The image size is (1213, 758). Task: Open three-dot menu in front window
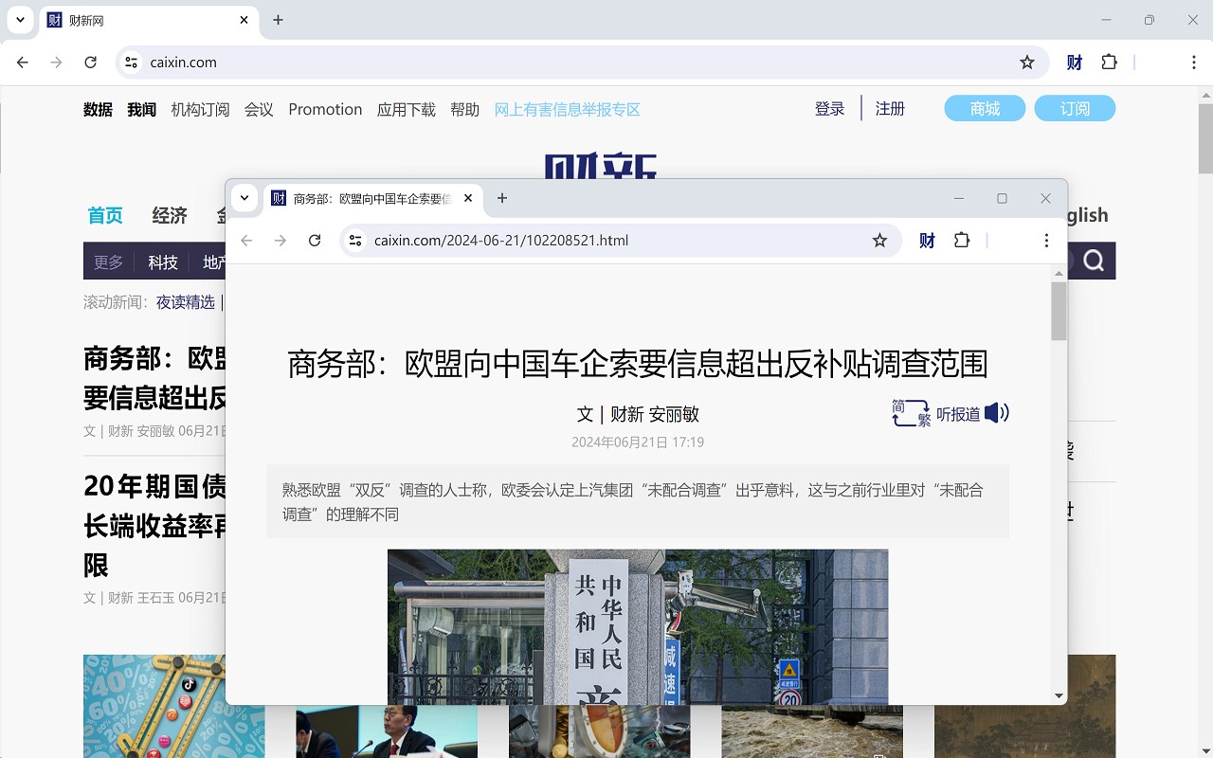click(x=1046, y=241)
